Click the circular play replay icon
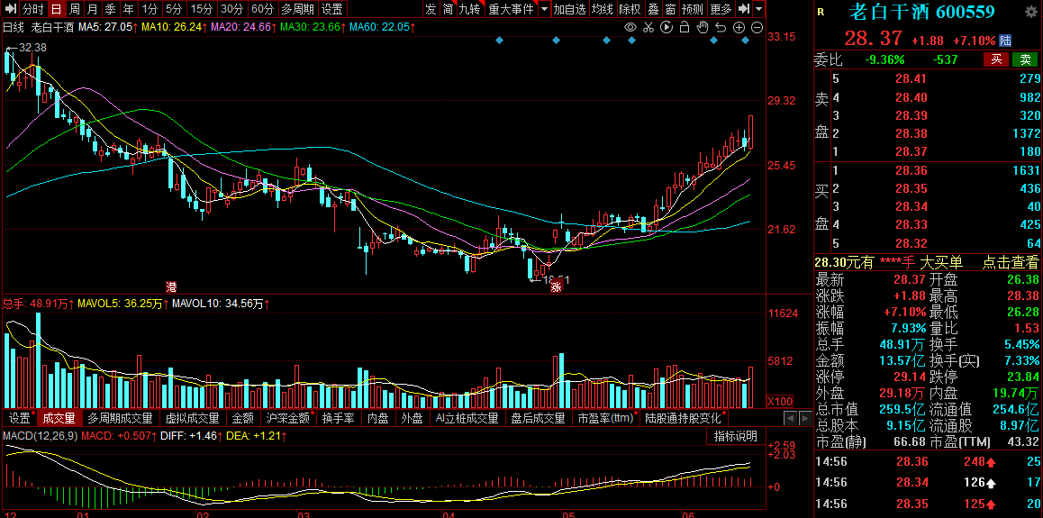Image resolution: width=1043 pixels, height=518 pixels. click(667, 27)
